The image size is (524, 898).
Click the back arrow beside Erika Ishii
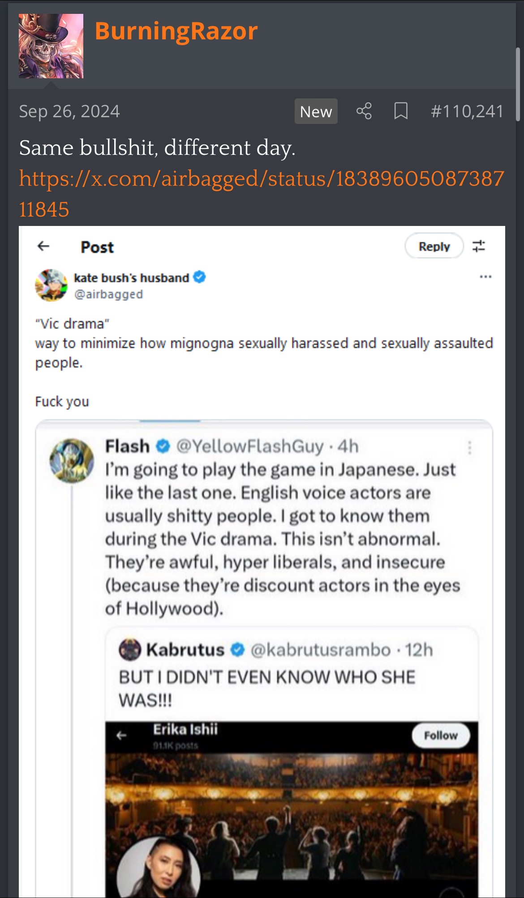tap(121, 736)
